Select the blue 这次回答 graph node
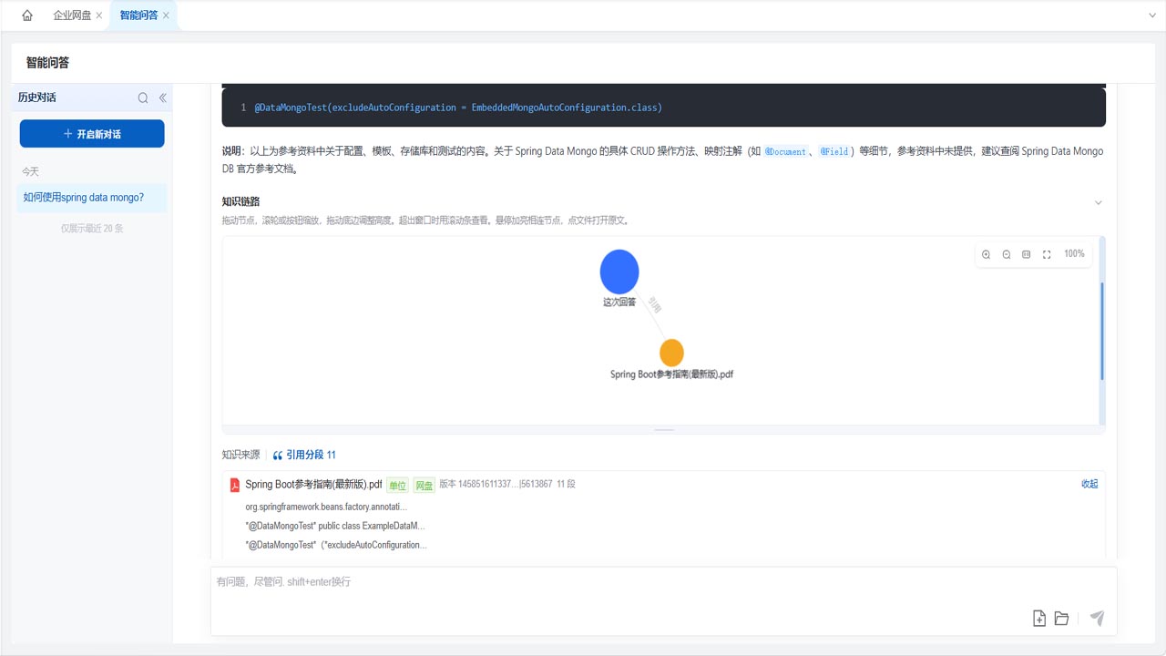Image resolution: width=1166 pixels, height=656 pixels. [x=619, y=272]
